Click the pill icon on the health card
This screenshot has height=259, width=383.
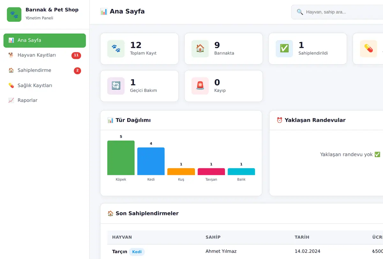click(x=369, y=49)
